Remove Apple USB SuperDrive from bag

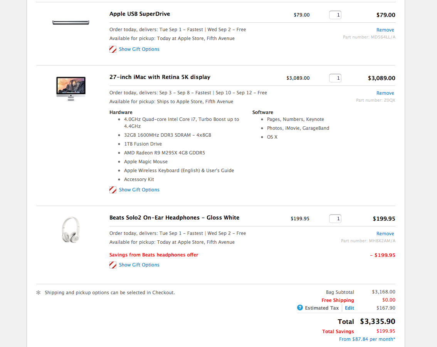point(385,30)
